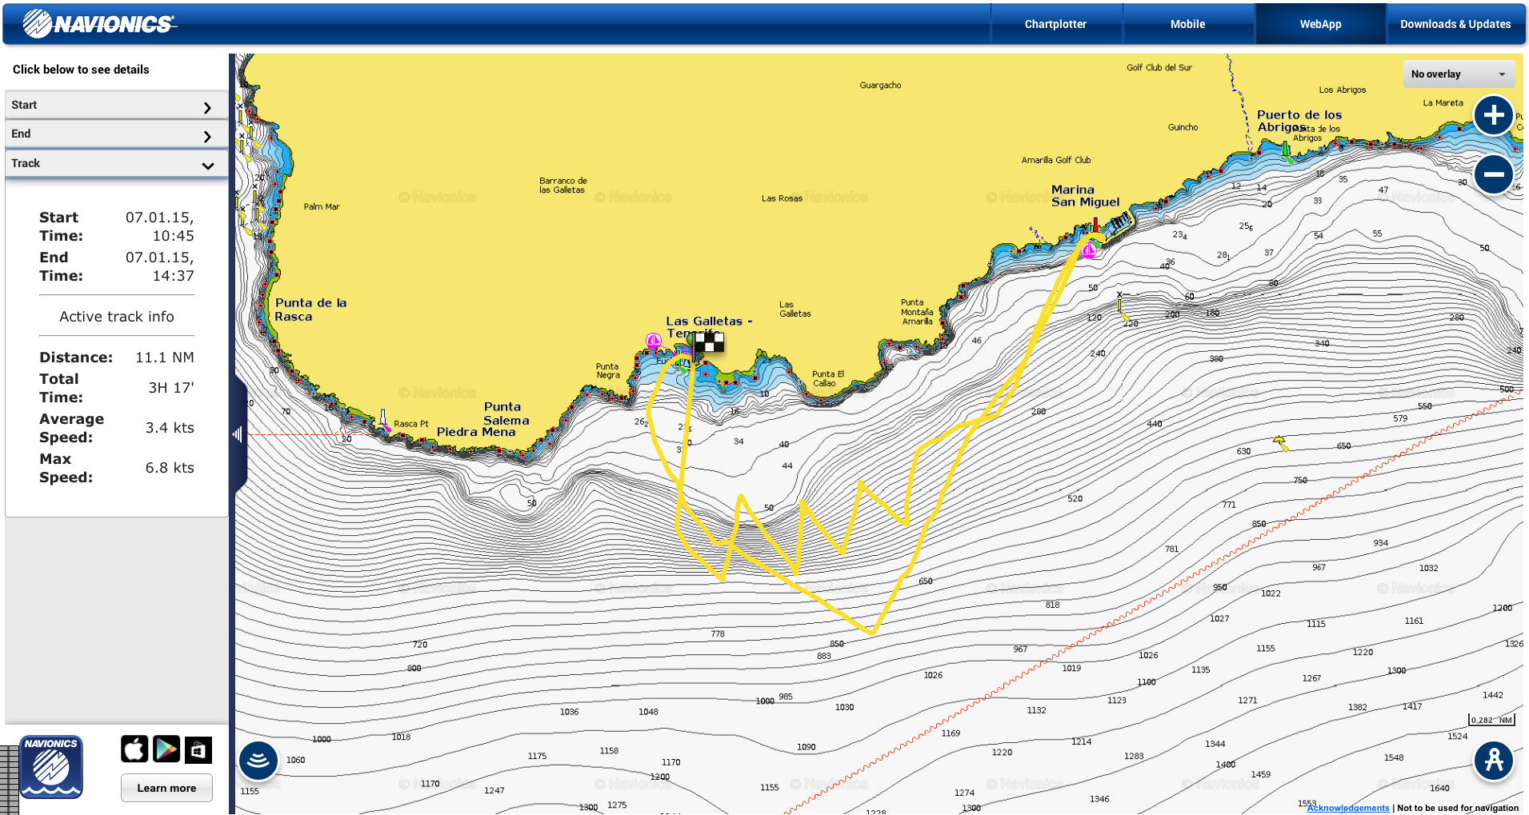Image resolution: width=1529 pixels, height=815 pixels.
Task: Zoom in the map with plus button
Action: [1493, 115]
